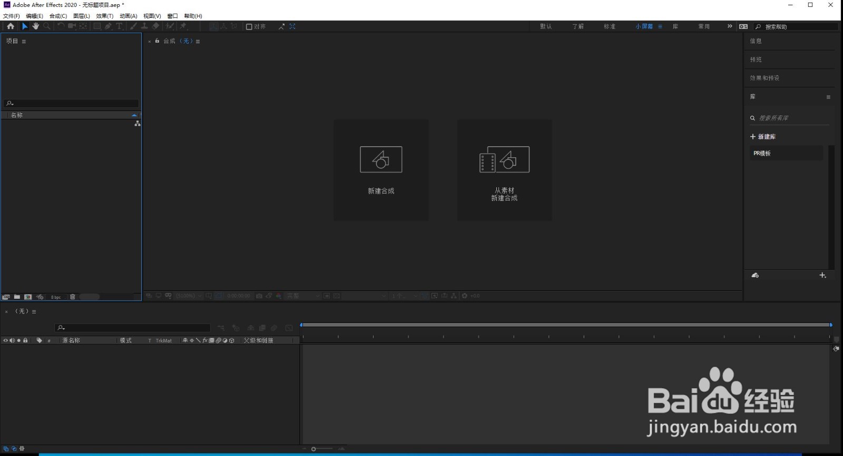Select the Zoom magnifier tool
The image size is (843, 456).
47,26
